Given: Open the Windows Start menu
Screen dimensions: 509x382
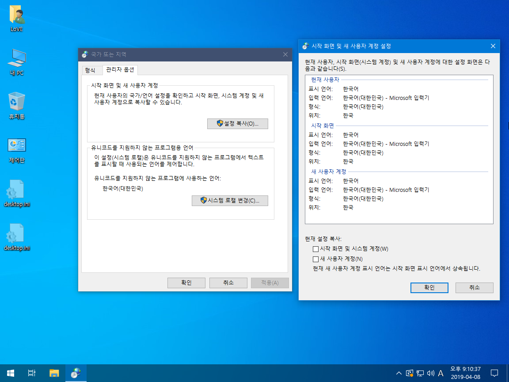Looking at the screenshot, I should tap(11, 373).
